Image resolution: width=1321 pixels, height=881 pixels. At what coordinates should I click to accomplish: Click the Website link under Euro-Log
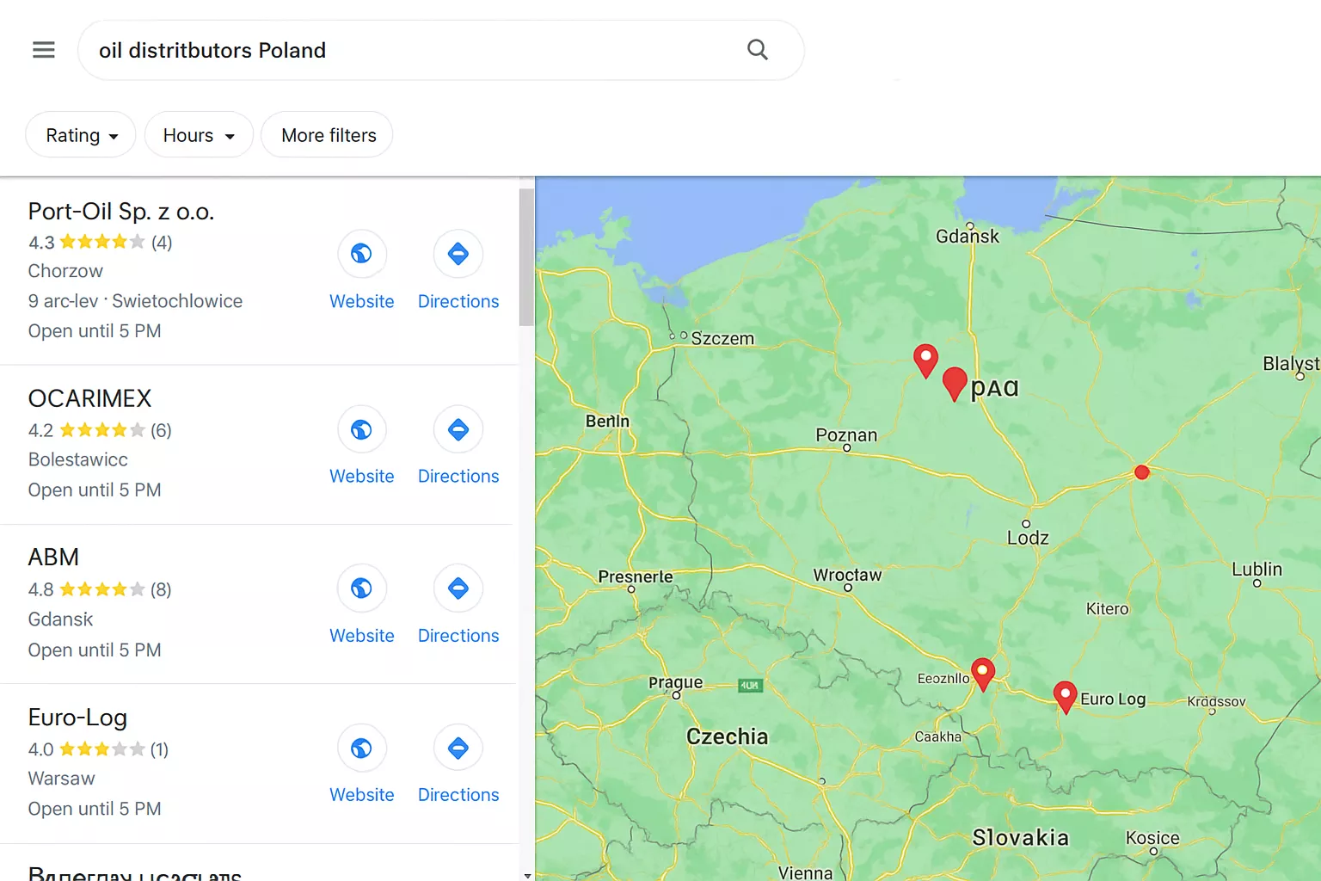coord(361,794)
